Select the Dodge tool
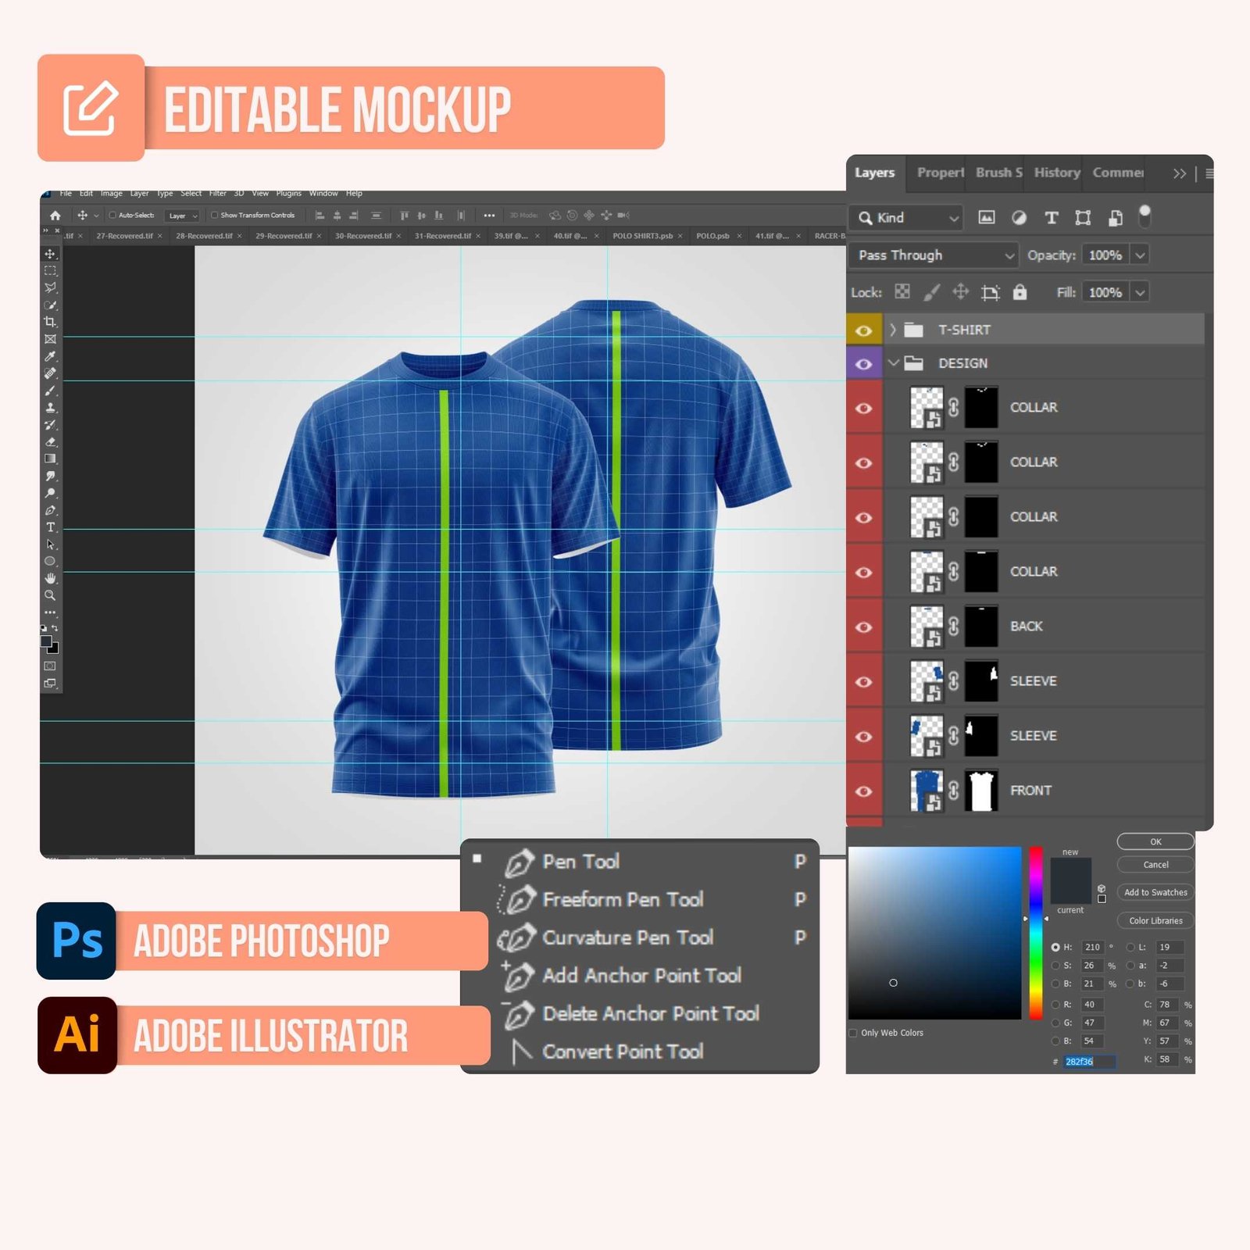Screen dimensions: 1250x1250 [50, 493]
